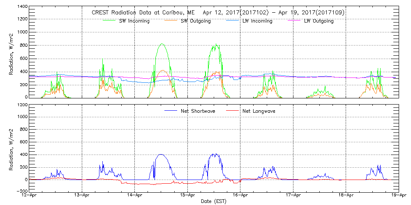Click the upper chart's Radiation y-axis title

click(x=11, y=54)
